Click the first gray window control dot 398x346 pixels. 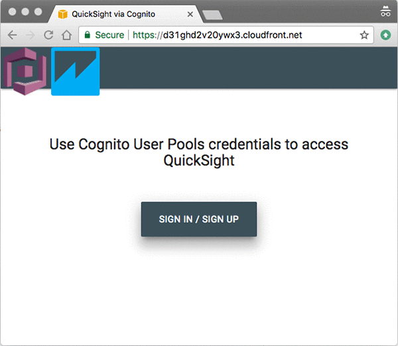click(x=12, y=12)
